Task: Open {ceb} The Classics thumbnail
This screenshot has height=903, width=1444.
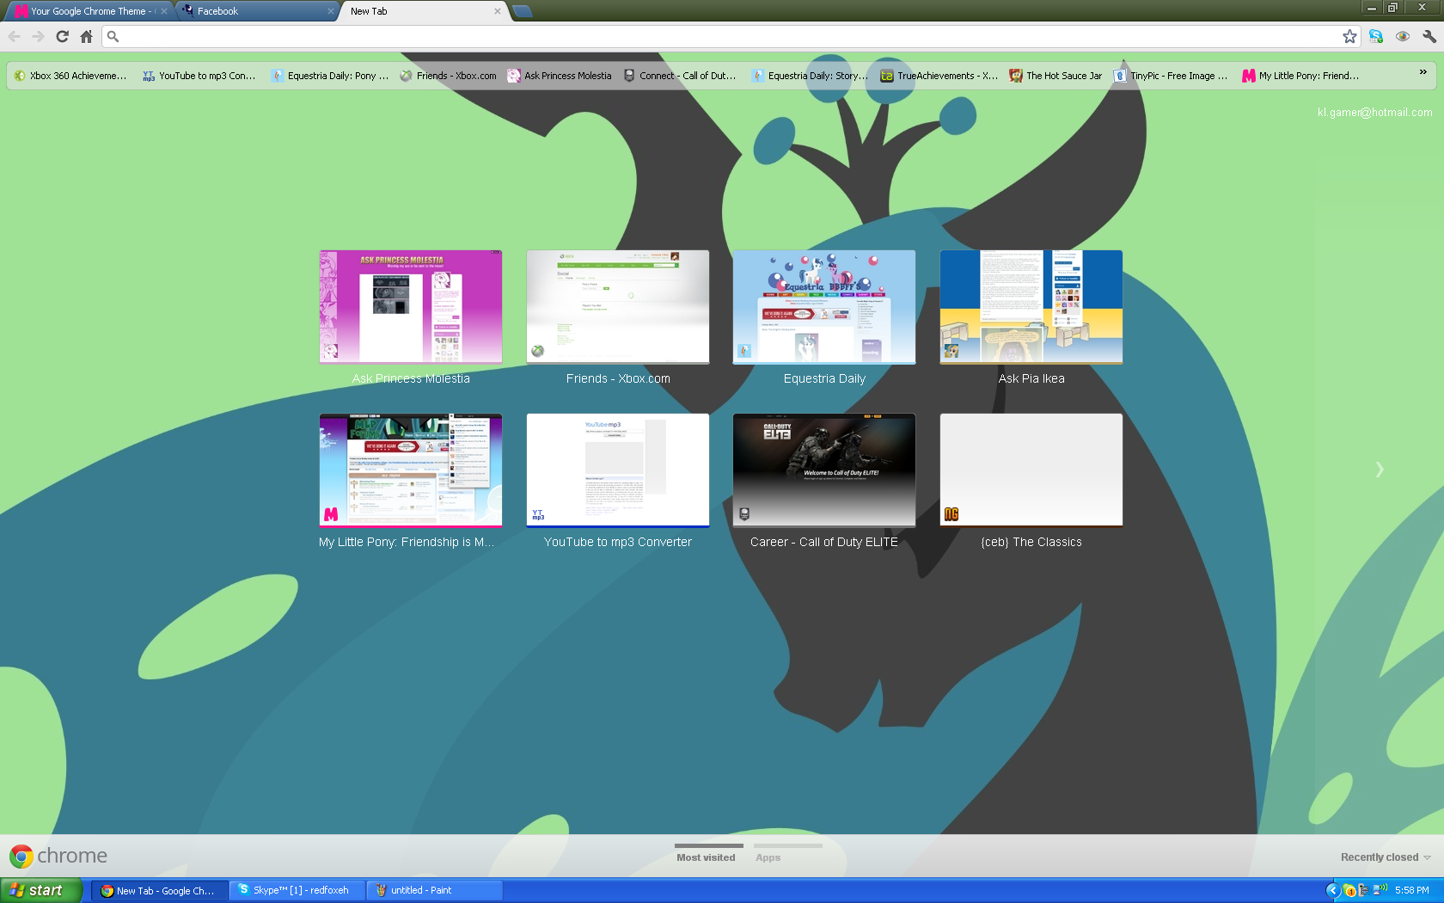Action: click(x=1031, y=470)
